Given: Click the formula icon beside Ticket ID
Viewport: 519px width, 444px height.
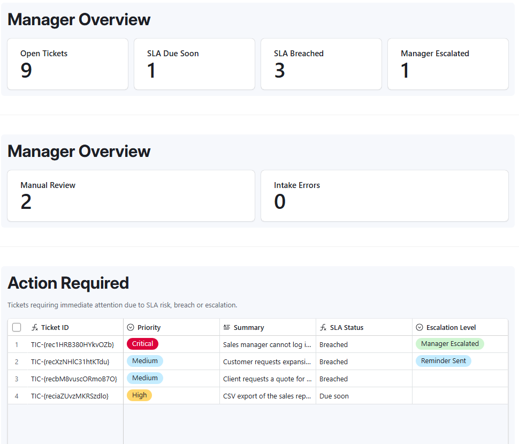Looking at the screenshot, I should pyautogui.click(x=35, y=327).
